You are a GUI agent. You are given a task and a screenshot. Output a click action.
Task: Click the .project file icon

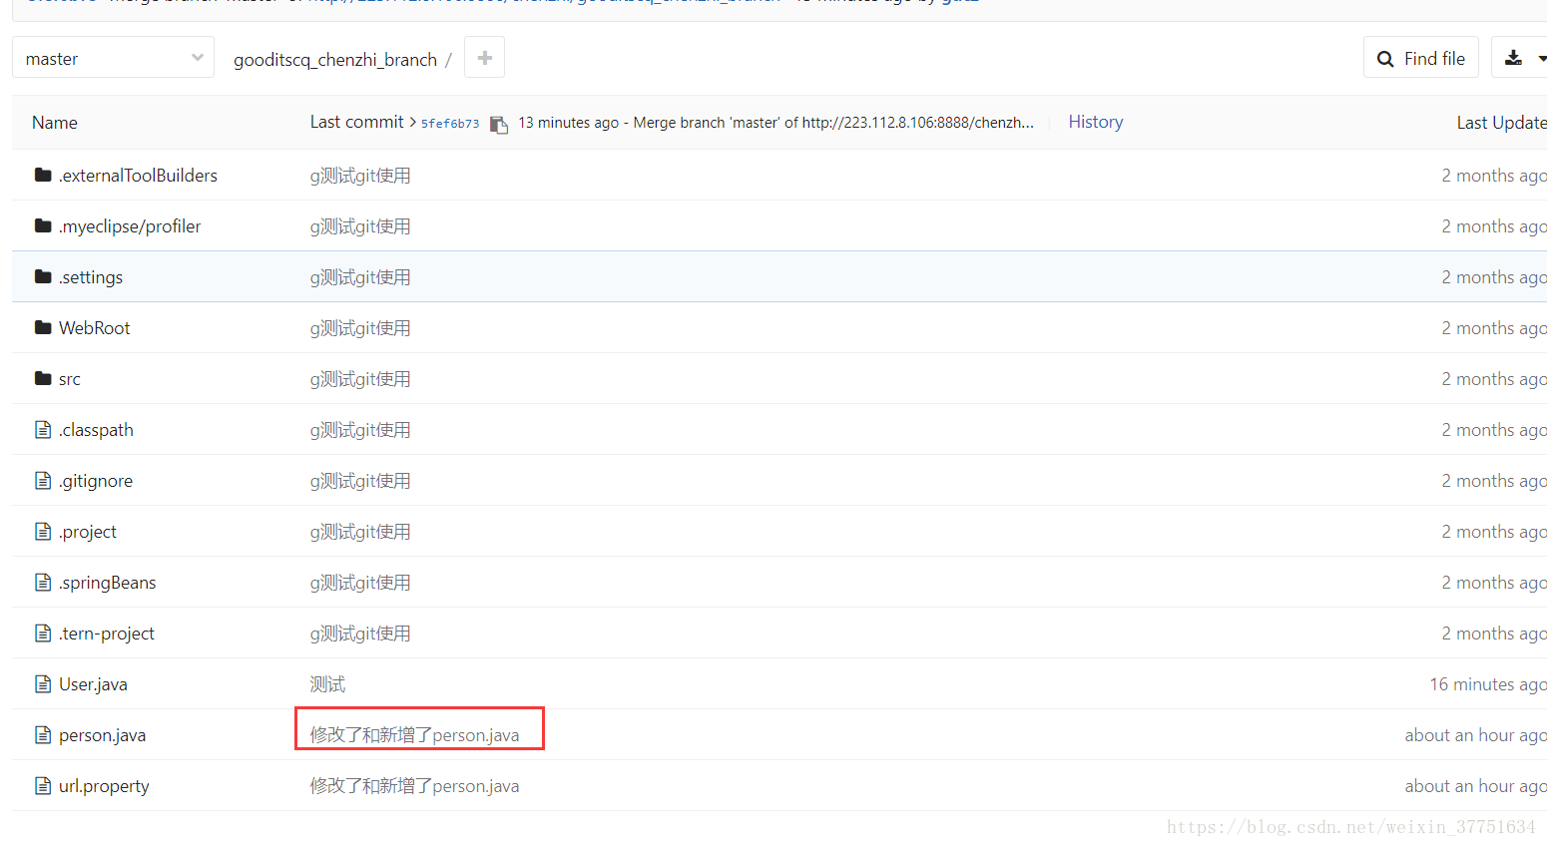[x=43, y=531]
